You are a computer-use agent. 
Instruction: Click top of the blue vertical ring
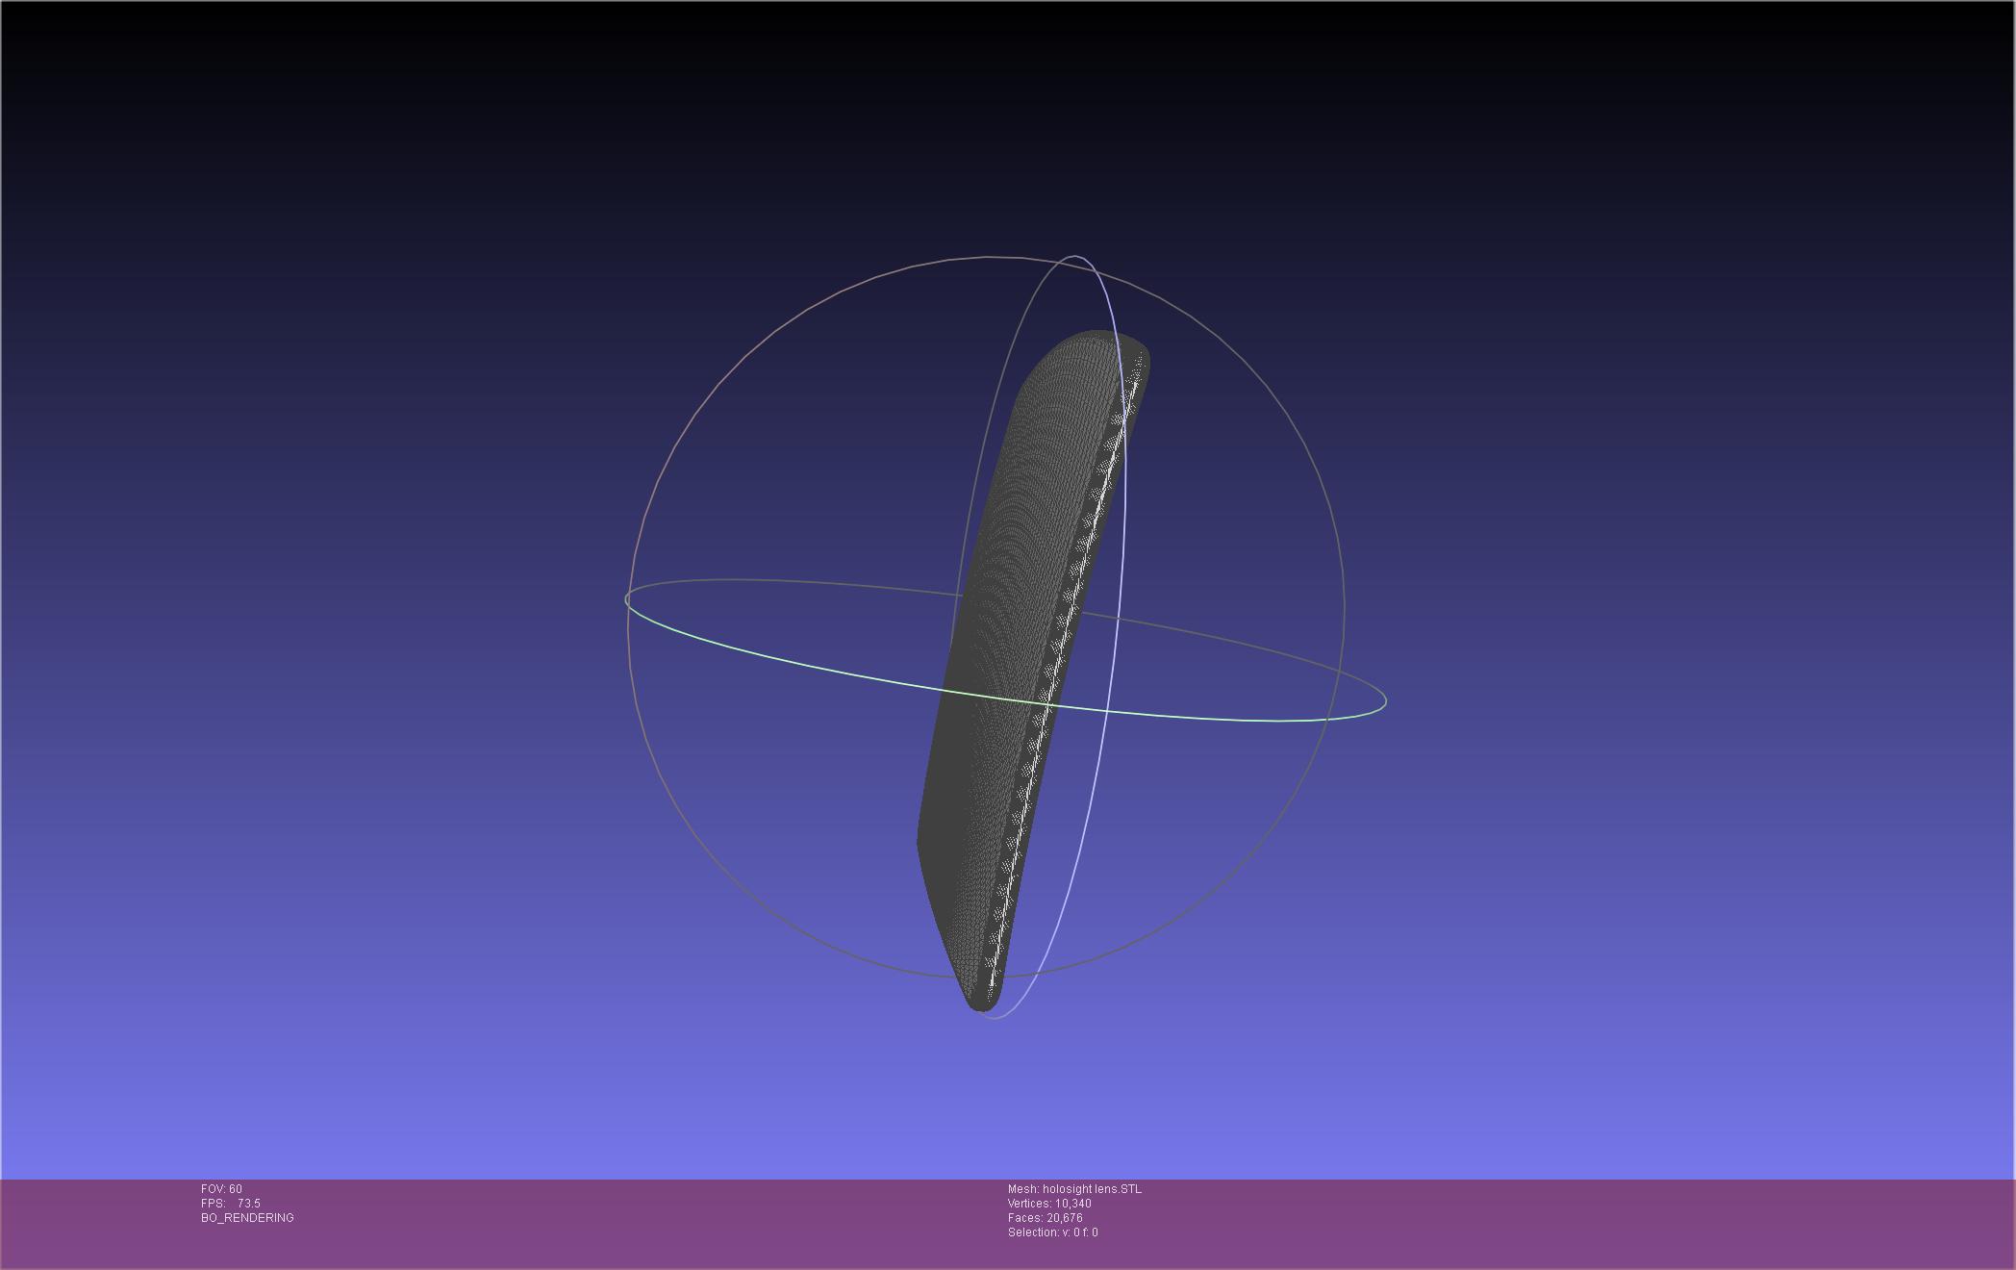(x=1075, y=257)
